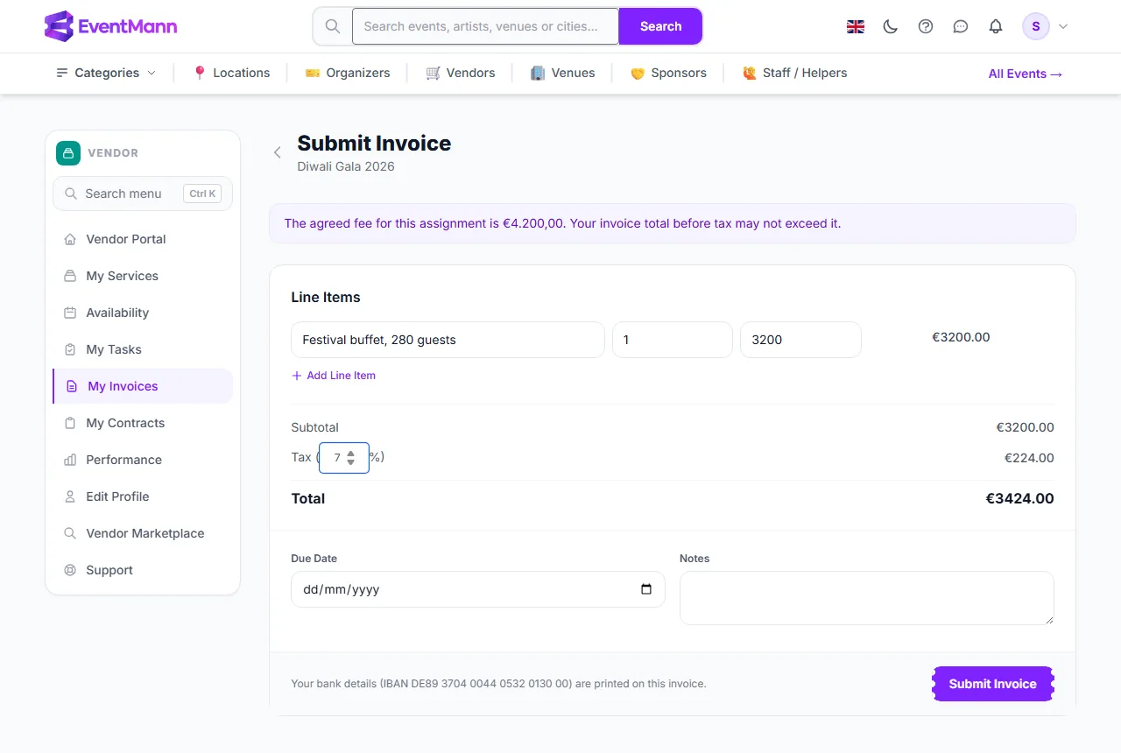1121x753 pixels.
Task: Go to Sponsors in the navigation bar
Action: coord(668,73)
